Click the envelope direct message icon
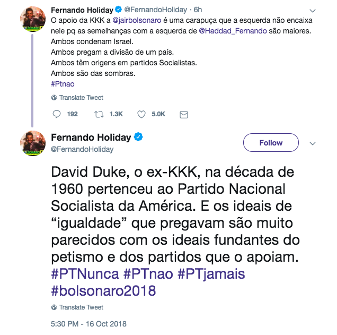 [184, 114]
